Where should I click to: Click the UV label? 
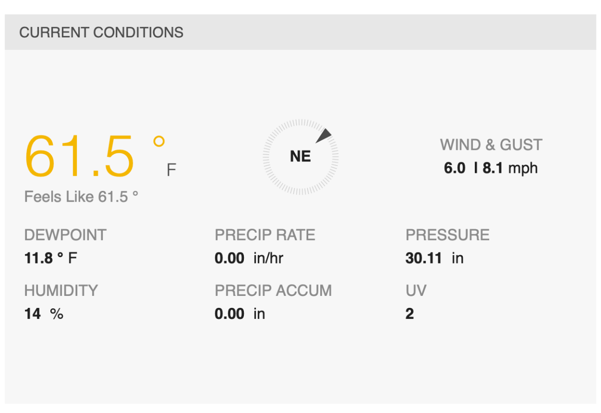point(416,291)
